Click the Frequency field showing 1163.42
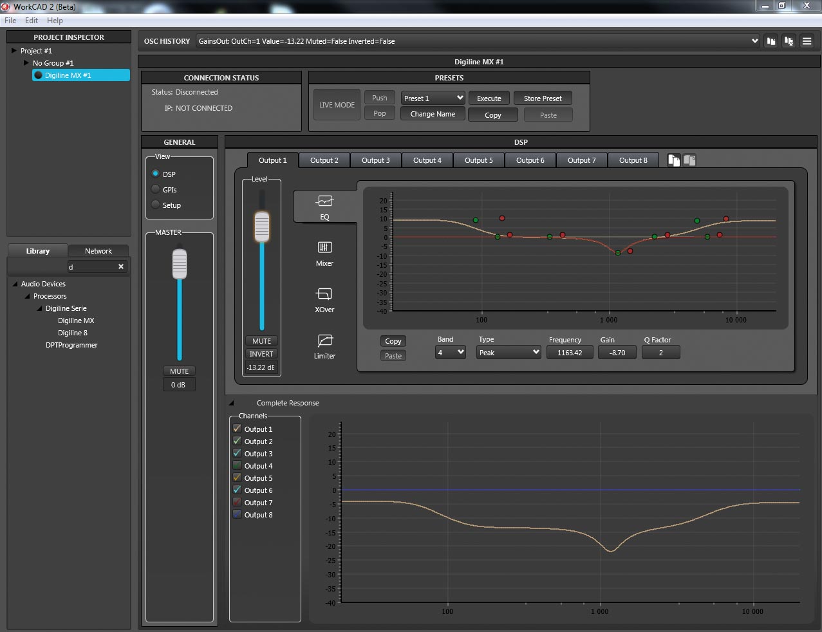Image resolution: width=822 pixels, height=632 pixels. [570, 353]
